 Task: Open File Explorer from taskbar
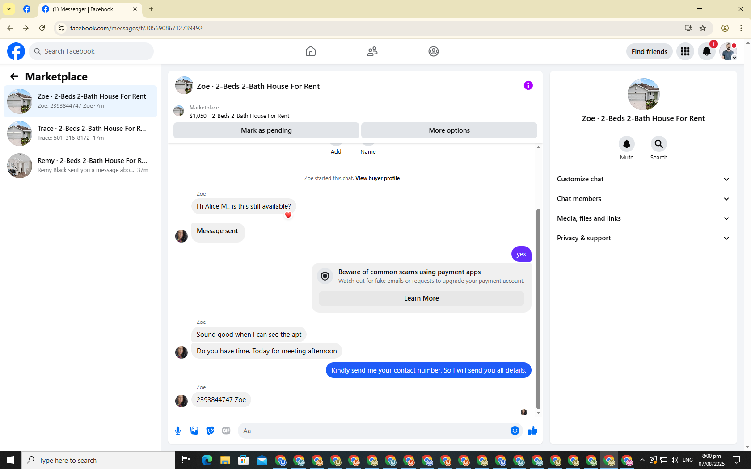coord(225,460)
